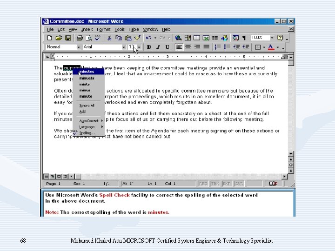Toggle numbered list formatting

click(217, 47)
